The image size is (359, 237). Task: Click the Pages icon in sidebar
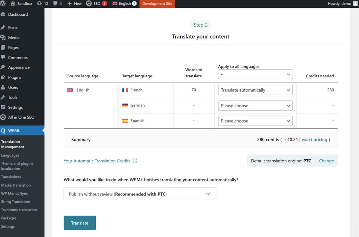(3, 47)
